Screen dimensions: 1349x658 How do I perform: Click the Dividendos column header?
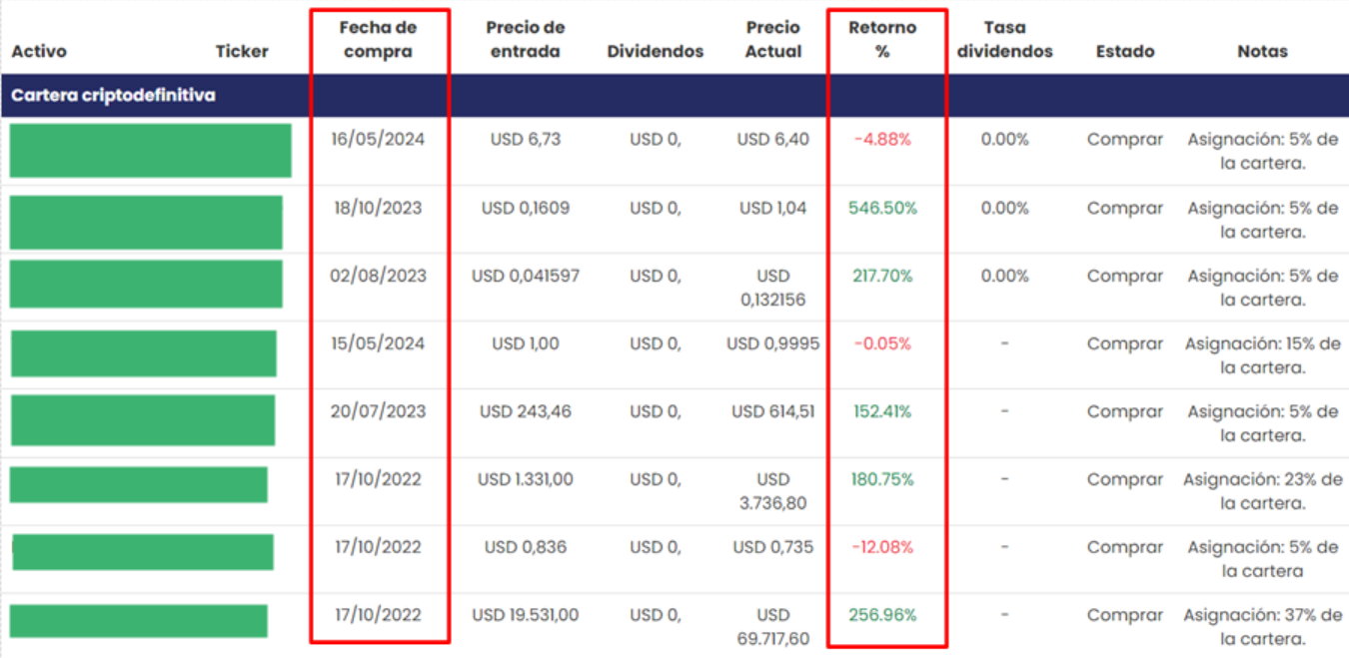coord(656,51)
